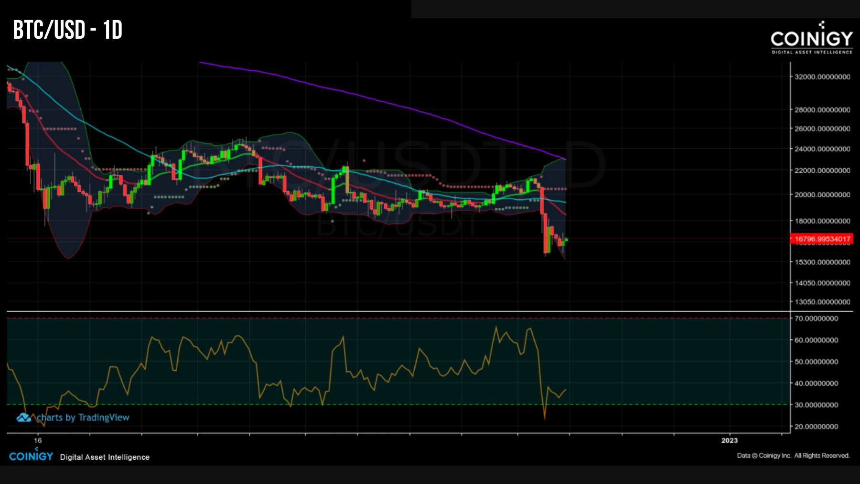860x484 pixels.
Task: Open the 2023 label on the time axis
Action: click(729, 439)
